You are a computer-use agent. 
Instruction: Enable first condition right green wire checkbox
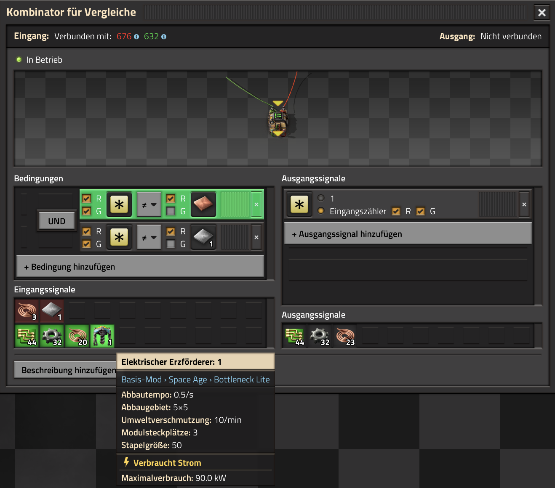click(x=171, y=211)
